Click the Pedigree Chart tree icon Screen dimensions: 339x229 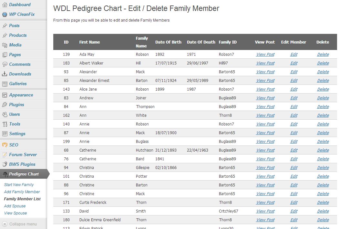coord(5,174)
